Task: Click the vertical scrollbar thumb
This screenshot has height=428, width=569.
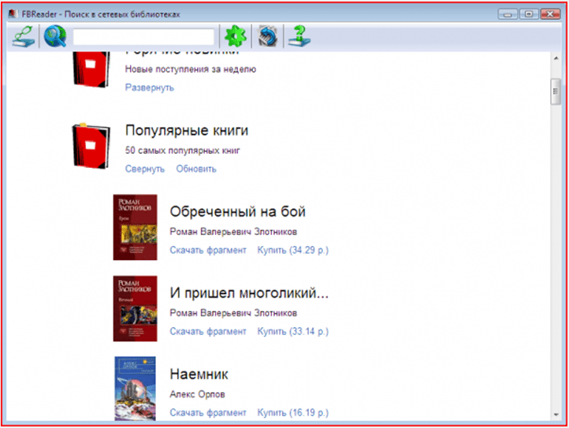Action: (x=555, y=91)
